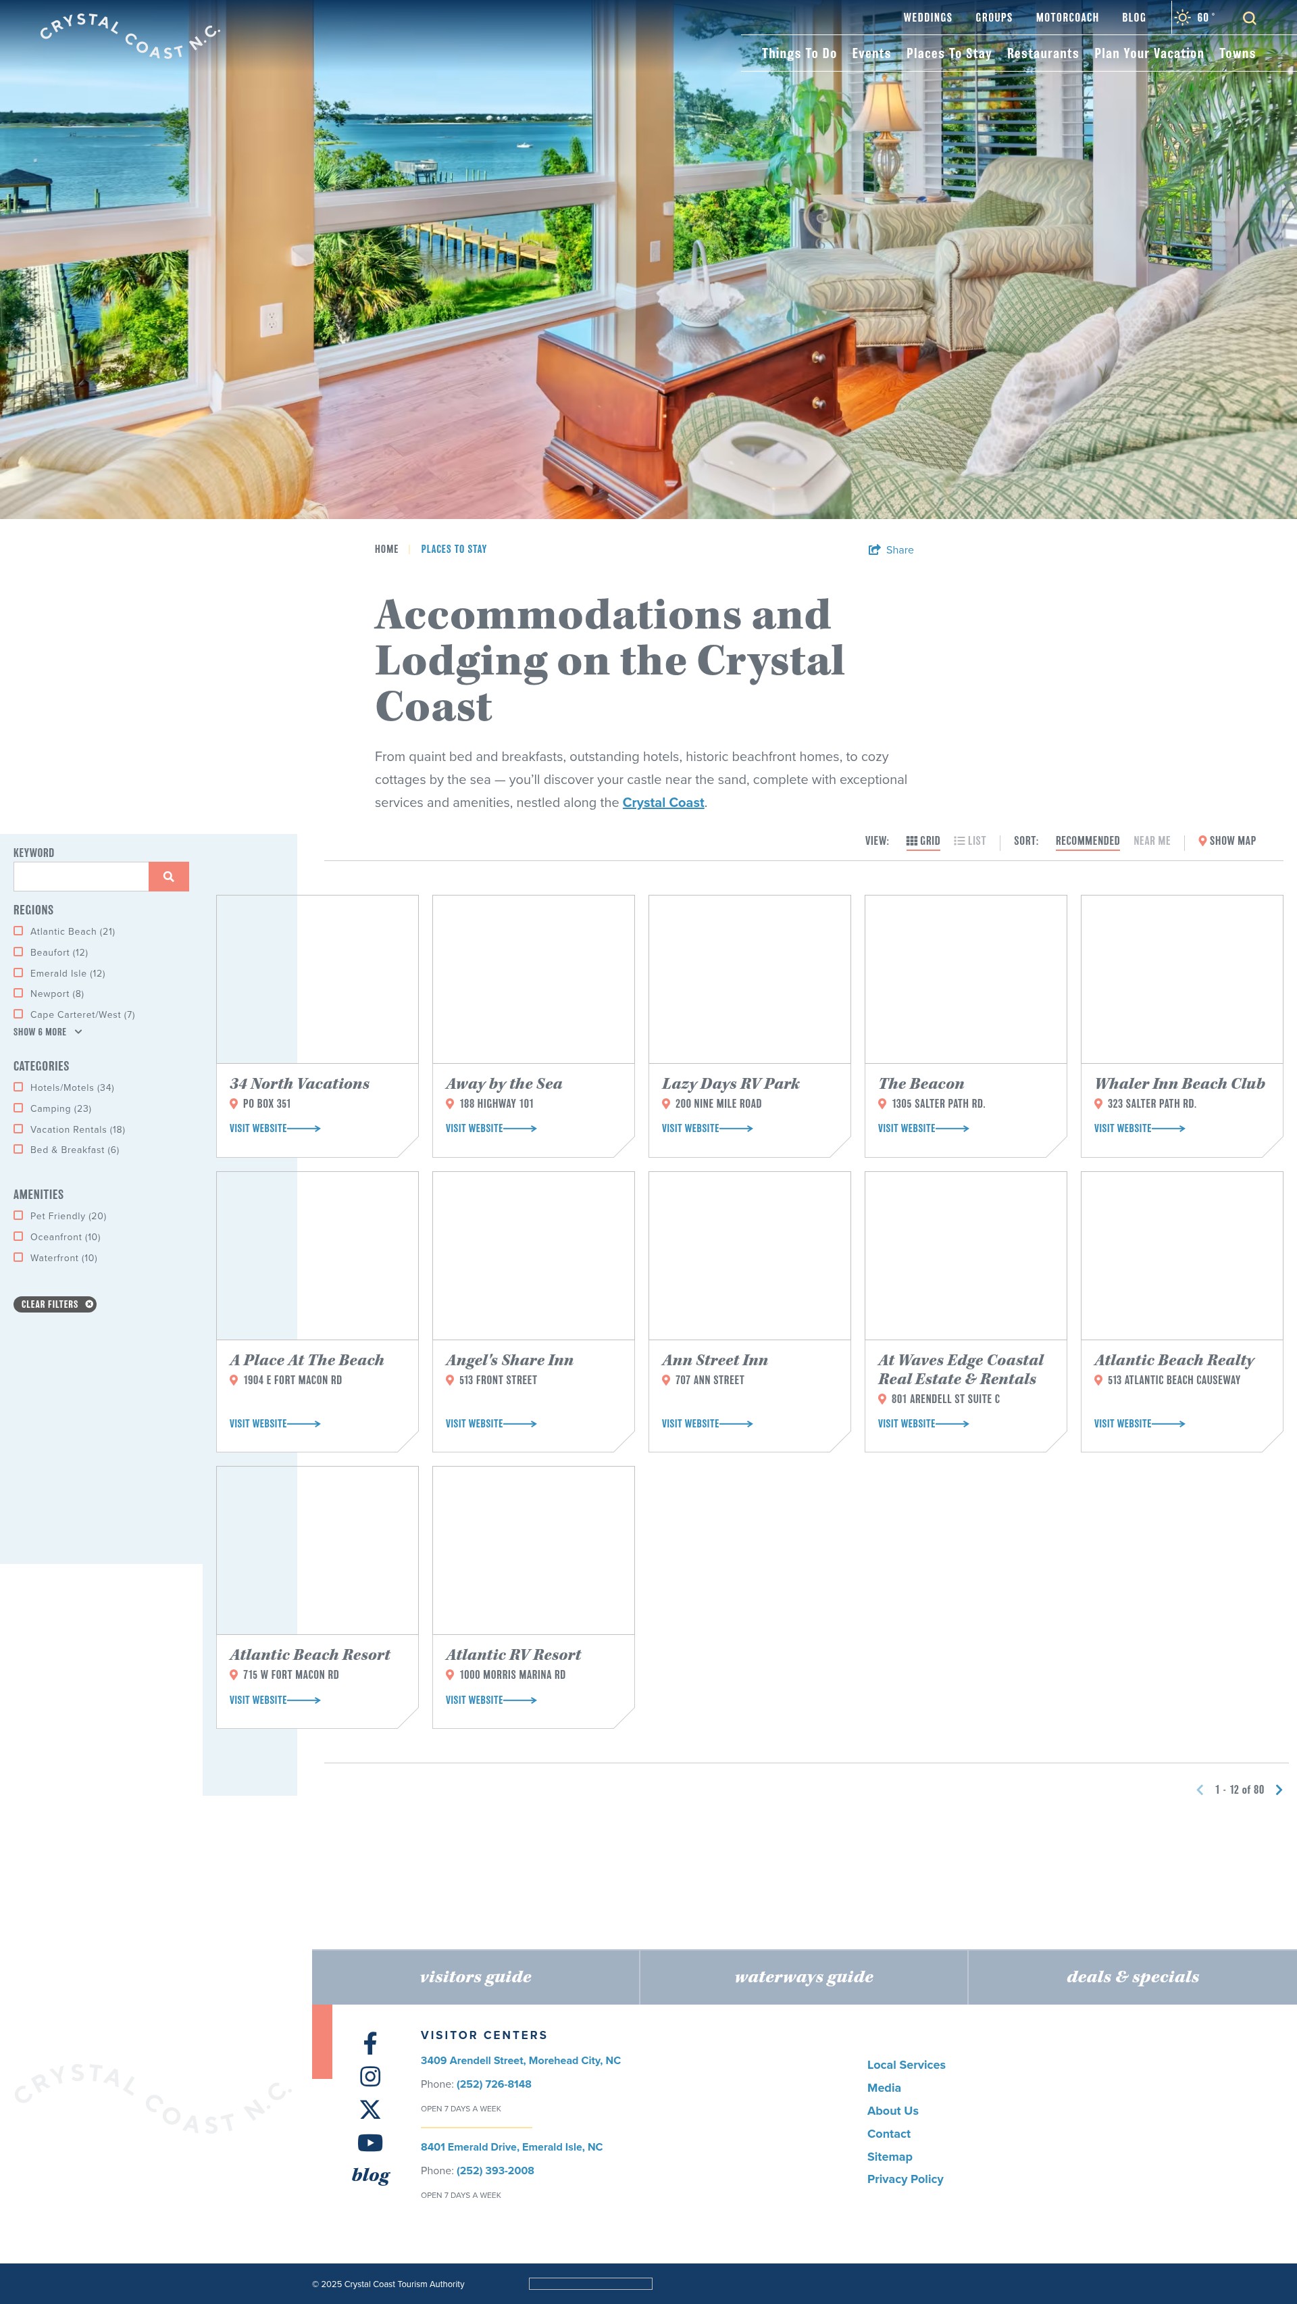The image size is (1297, 2304).
Task: Sort listings by Near Me
Action: 1151,841
